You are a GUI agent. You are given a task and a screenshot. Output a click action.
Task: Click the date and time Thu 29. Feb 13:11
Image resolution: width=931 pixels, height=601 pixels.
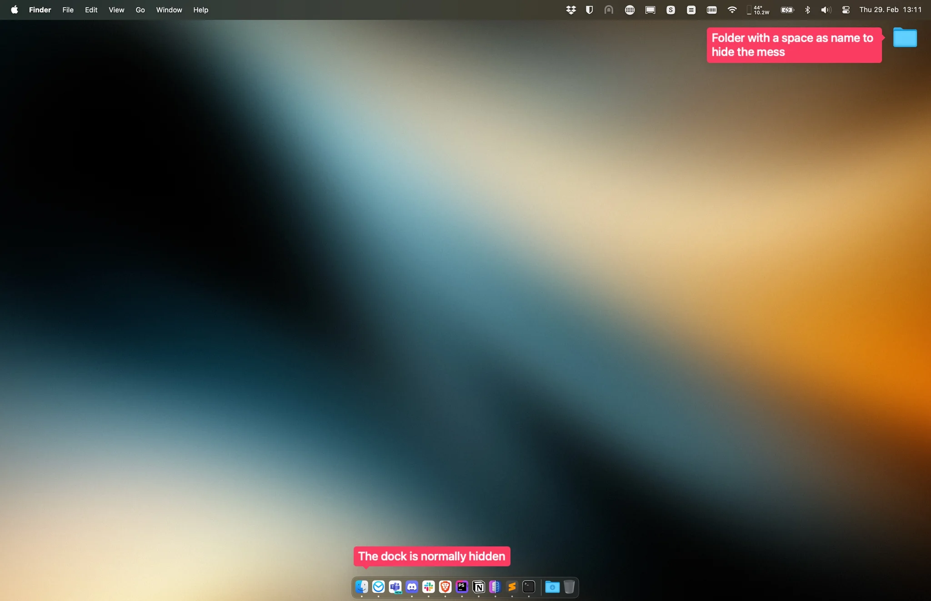pos(890,10)
